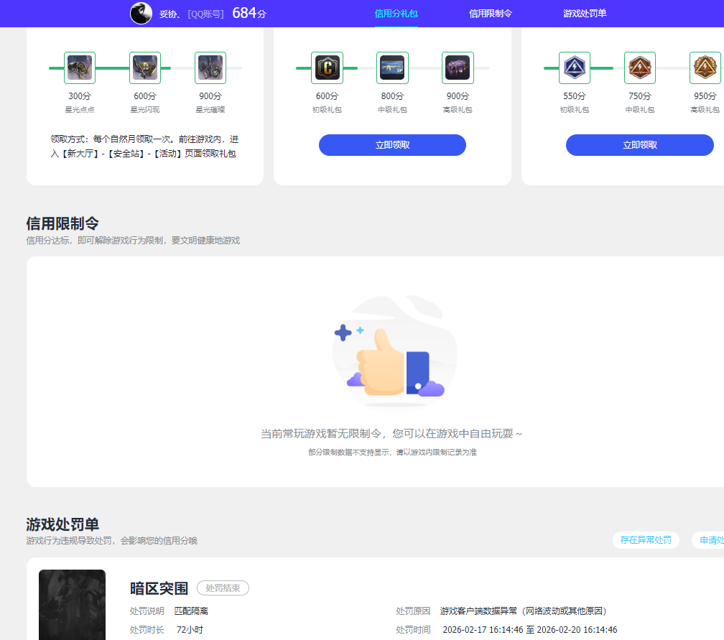The height and width of the screenshot is (640, 724).
Task: Click the 750分 label
Action: tap(640, 96)
